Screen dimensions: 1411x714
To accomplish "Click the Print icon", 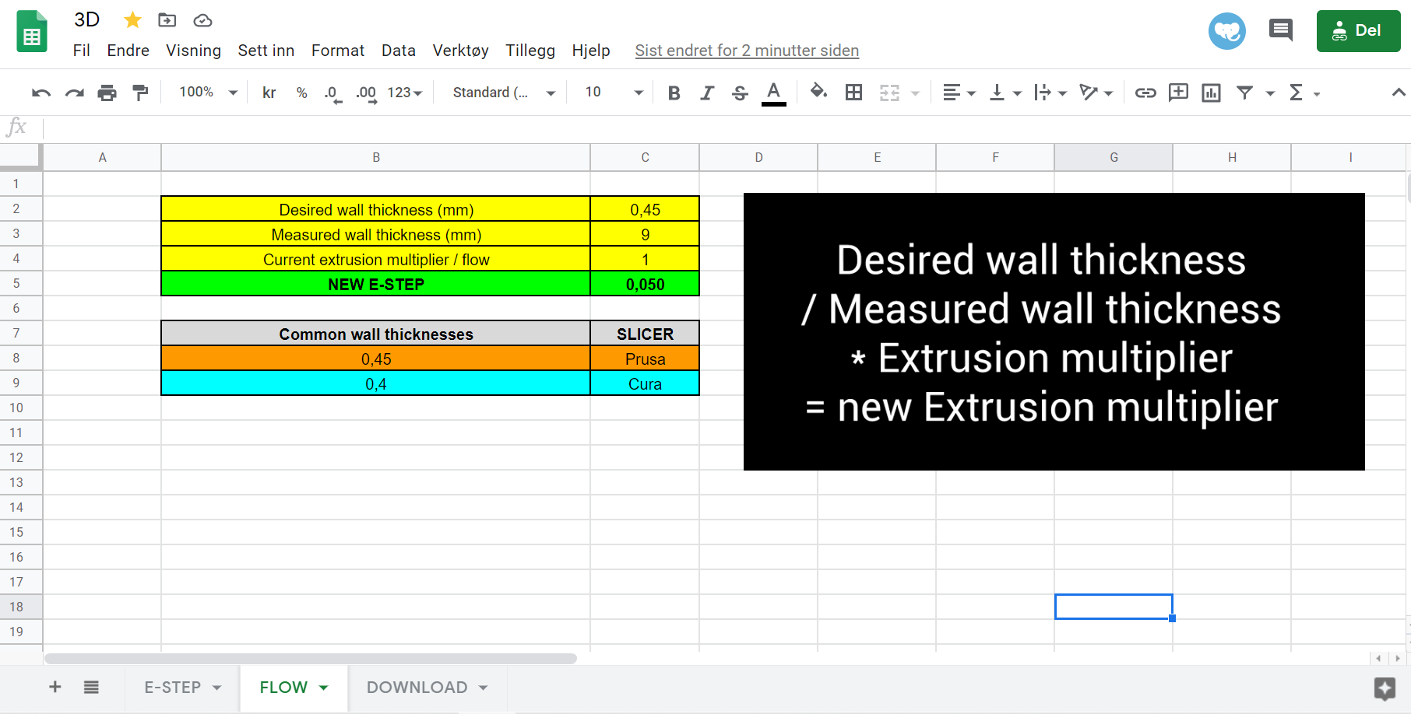I will (x=107, y=93).
